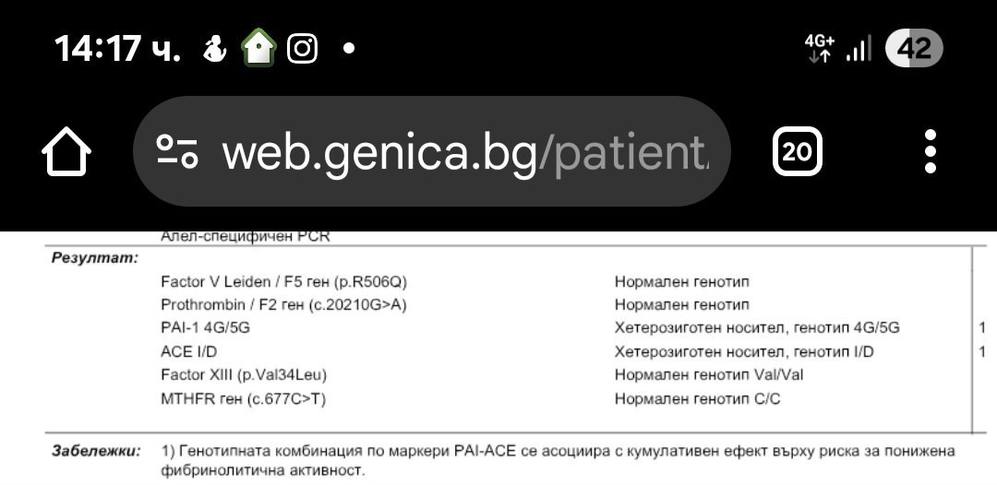The image size is (997, 485).
Task: Tap the Prothrombin / F2 gene row
Action: (x=283, y=304)
